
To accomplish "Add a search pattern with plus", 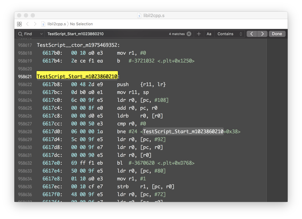I will click(x=199, y=34).
